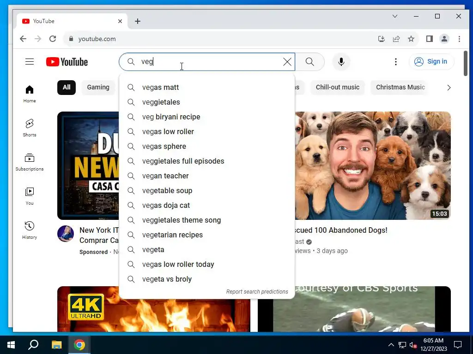473x354 pixels.
Task: Choose suggestion 'vegas low roller today'
Action: [207, 264]
